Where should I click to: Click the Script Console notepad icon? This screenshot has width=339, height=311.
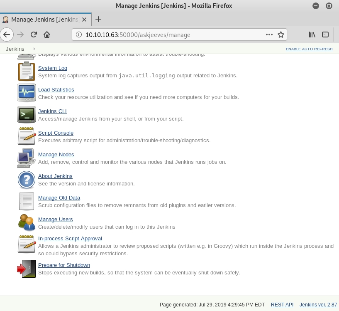(x=27, y=136)
